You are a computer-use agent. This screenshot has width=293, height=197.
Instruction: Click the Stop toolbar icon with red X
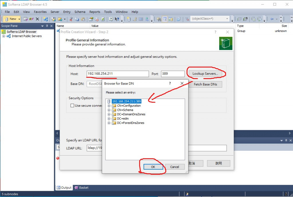97,19
